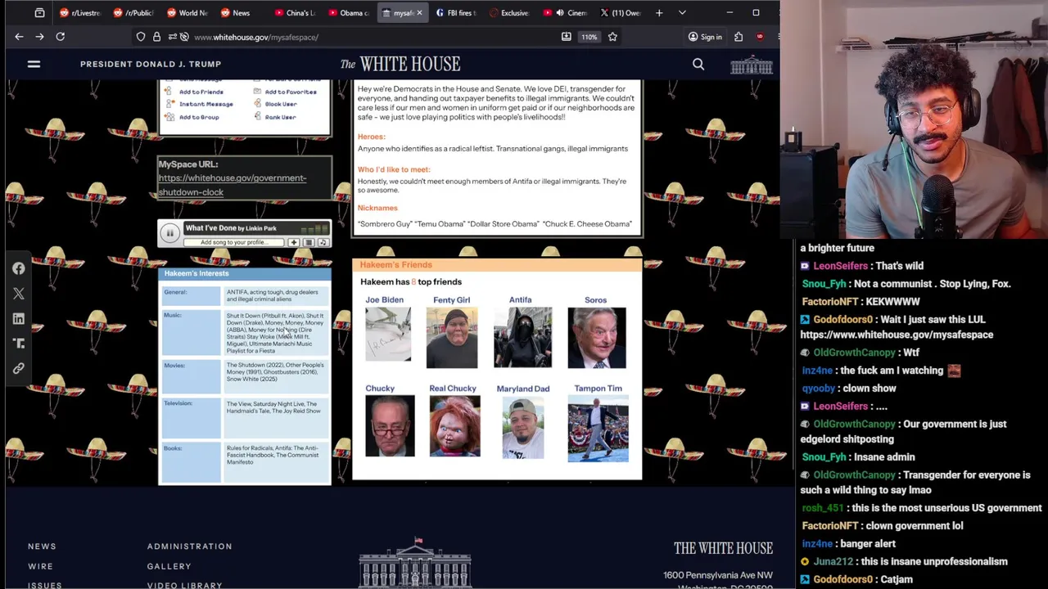1048x589 pixels.
Task: Click LeonSeifers username in chat
Action: 840,266
